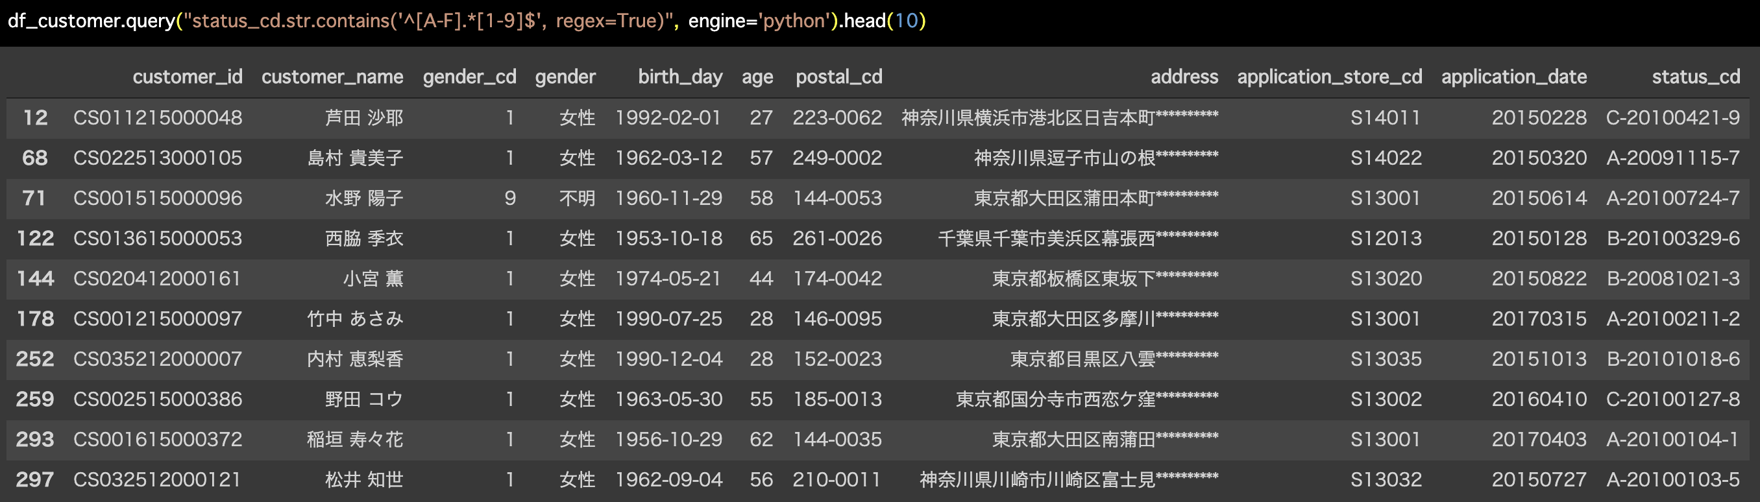This screenshot has height=502, width=1760.
Task: Select row index 12
Action: tap(35, 117)
